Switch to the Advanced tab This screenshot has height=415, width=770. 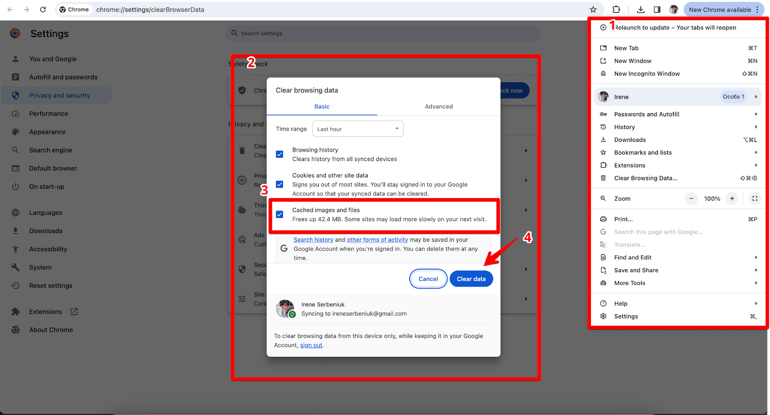[x=438, y=107]
